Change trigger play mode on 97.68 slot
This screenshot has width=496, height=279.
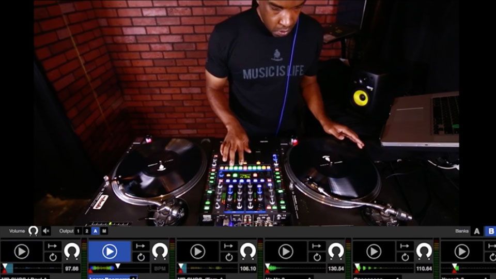coord(53,246)
